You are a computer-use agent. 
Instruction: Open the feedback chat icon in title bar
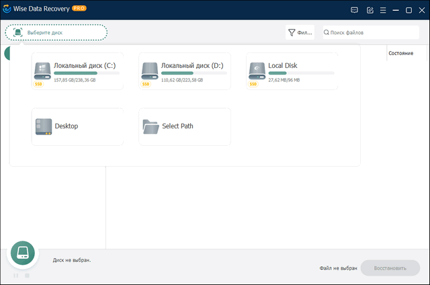point(354,10)
